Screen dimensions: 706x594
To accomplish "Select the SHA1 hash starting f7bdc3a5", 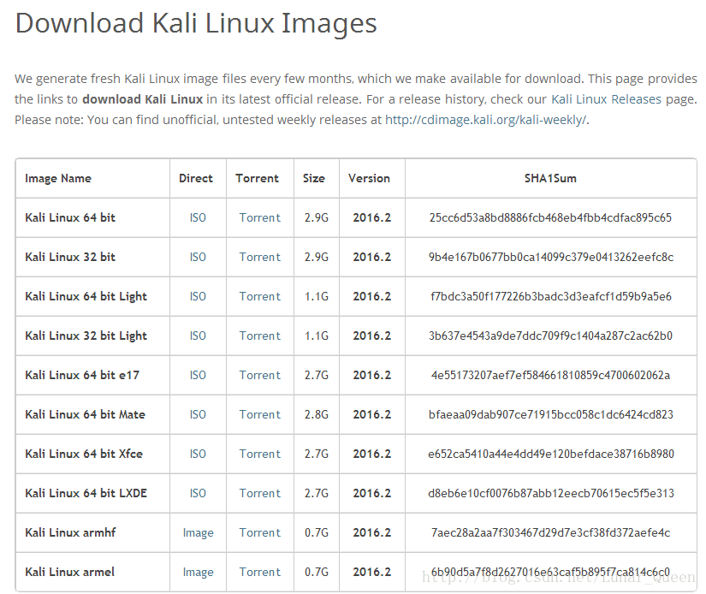I will 551,296.
